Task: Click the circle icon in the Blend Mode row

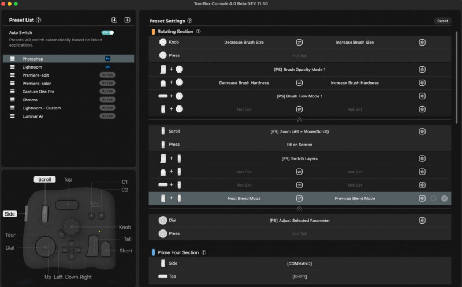Action: (x=433, y=198)
